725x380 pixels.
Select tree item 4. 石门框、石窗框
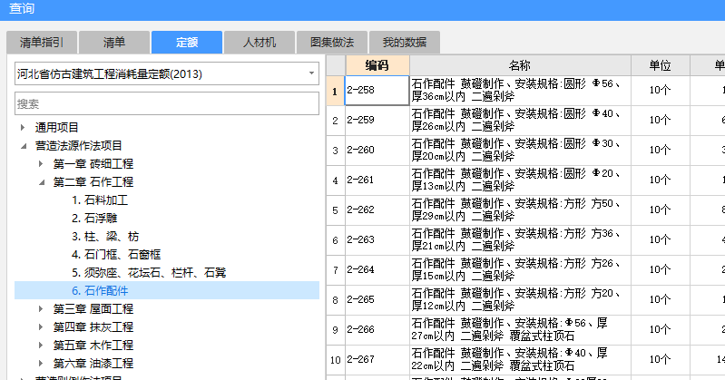coord(116,254)
